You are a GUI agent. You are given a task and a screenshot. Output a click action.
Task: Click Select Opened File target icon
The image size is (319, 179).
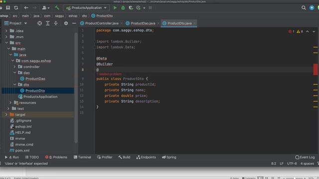coord(40,23)
